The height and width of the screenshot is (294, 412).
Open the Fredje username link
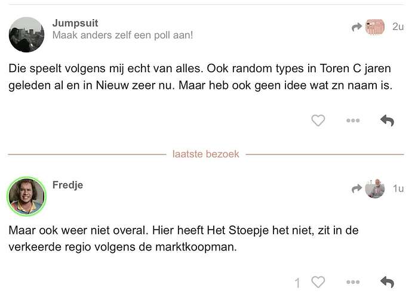tap(68, 185)
